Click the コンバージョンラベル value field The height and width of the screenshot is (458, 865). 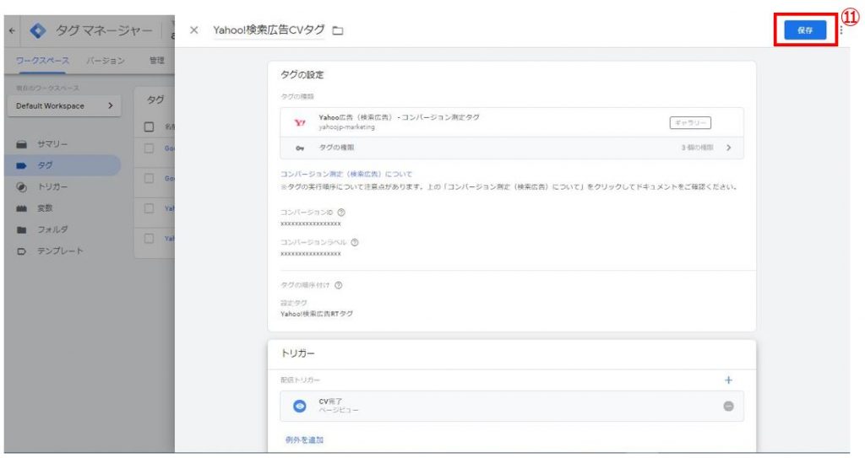311,254
